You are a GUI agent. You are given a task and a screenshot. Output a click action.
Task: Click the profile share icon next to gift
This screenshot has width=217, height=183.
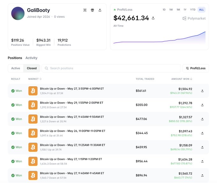(x=100, y=10)
